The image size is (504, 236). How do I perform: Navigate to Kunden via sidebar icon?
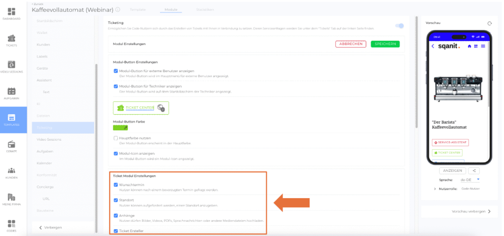(x=11, y=171)
